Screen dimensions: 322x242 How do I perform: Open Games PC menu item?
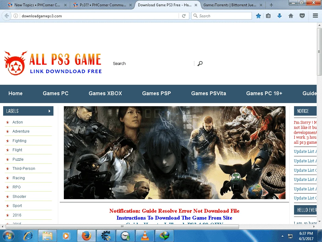pos(55,93)
